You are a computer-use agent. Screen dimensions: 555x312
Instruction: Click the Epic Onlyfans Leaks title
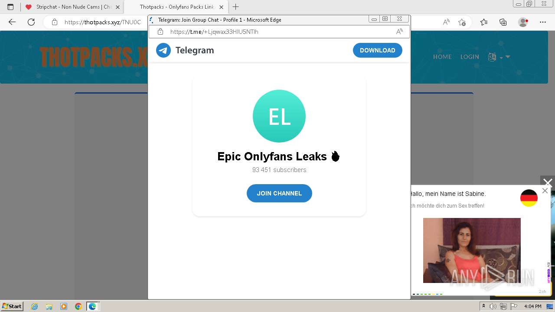click(x=279, y=156)
